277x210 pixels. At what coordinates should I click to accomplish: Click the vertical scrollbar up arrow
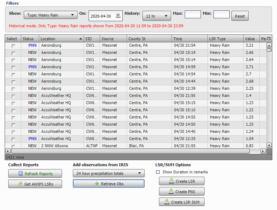pos(269,46)
